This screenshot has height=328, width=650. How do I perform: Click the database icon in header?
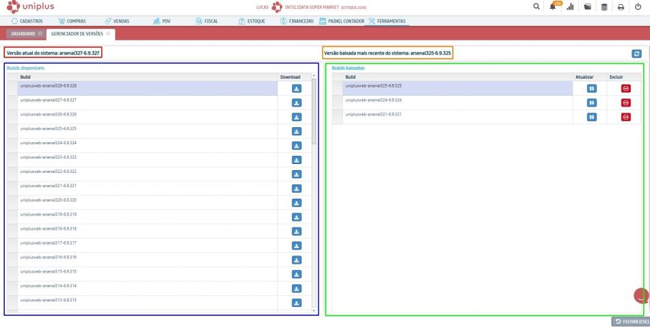[603, 8]
